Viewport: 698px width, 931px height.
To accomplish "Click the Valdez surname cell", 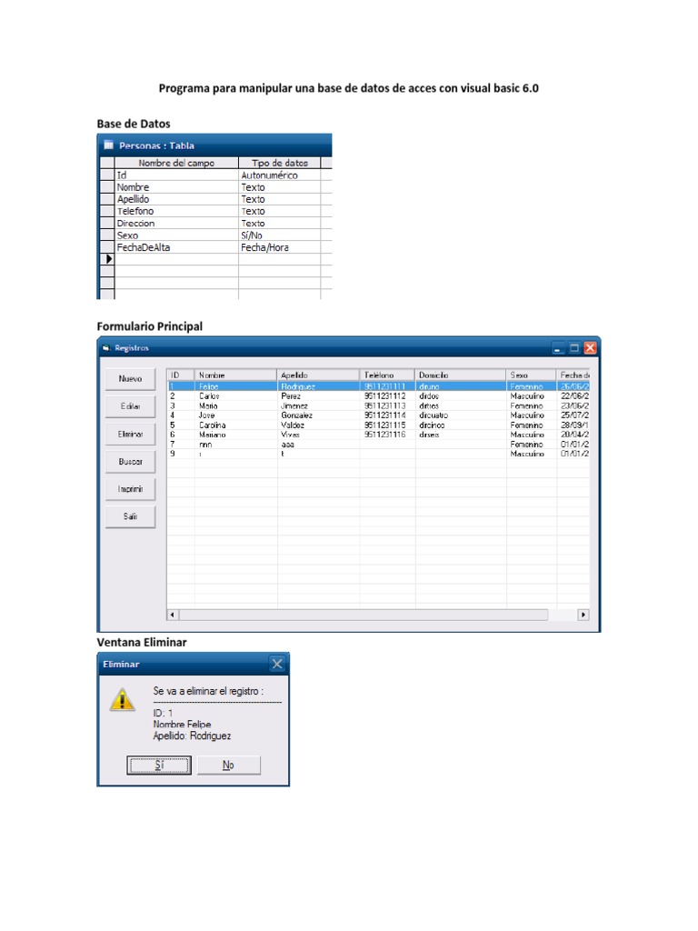I will click(318, 425).
